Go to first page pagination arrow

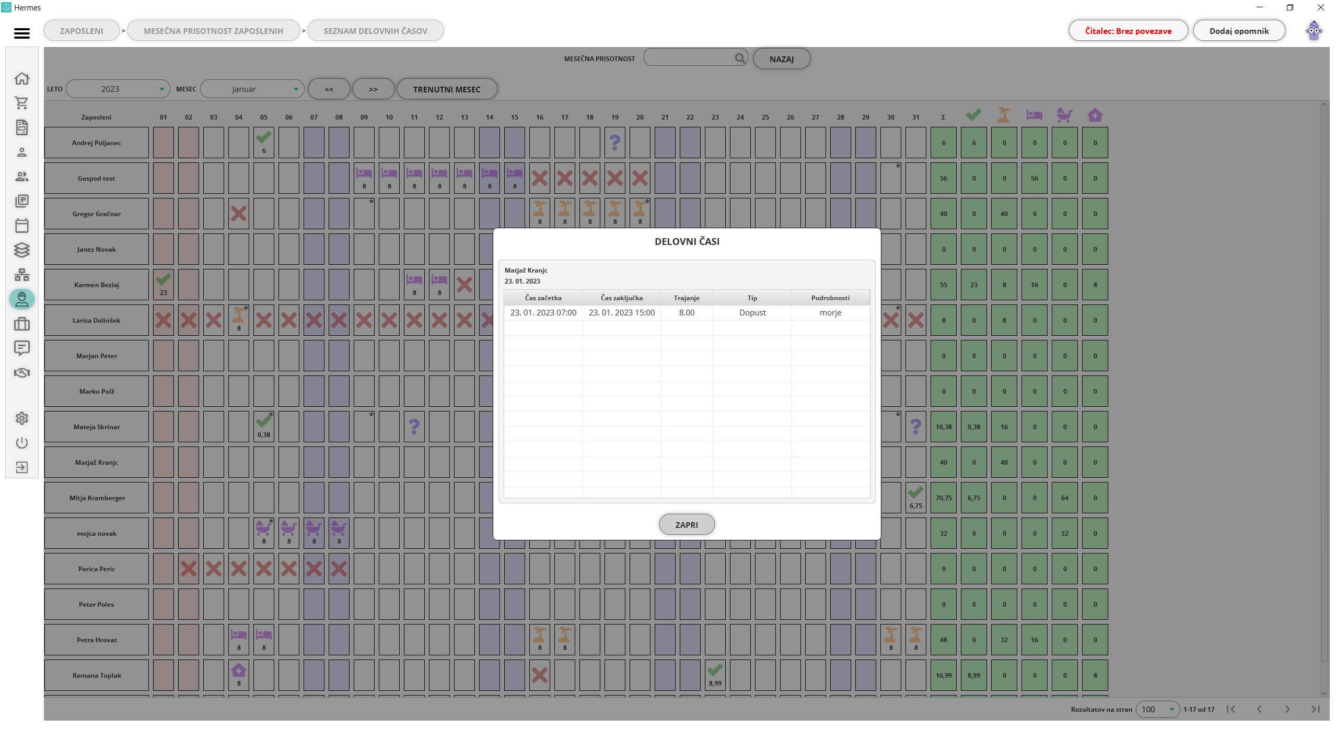pyautogui.click(x=1230, y=709)
